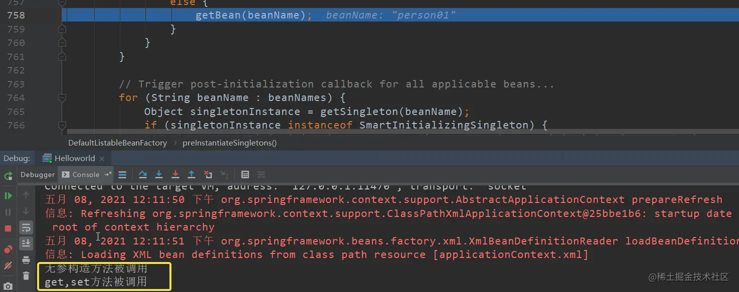
Task: Jump down the stack trace arrow
Action: click(x=26, y=211)
